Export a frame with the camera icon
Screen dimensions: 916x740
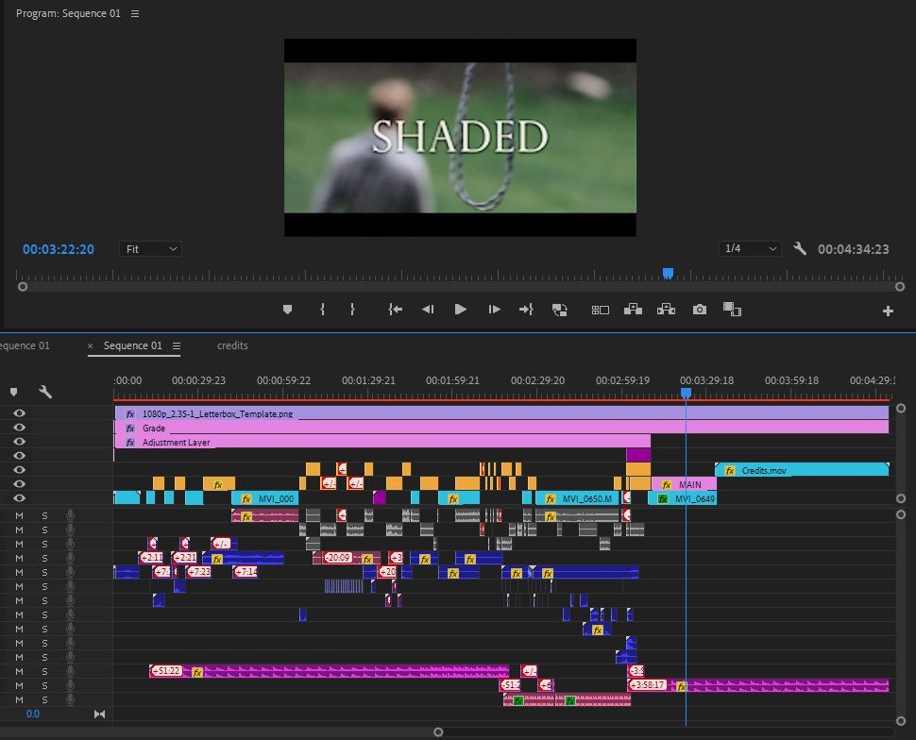click(x=699, y=310)
